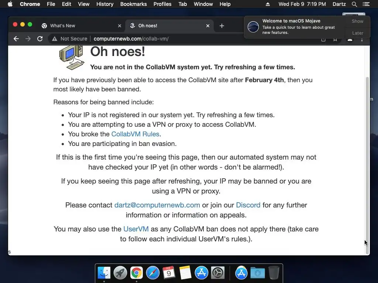This screenshot has height=283, width=378.
Task: Click the bold 'February 4th' text
Action: click(264, 80)
